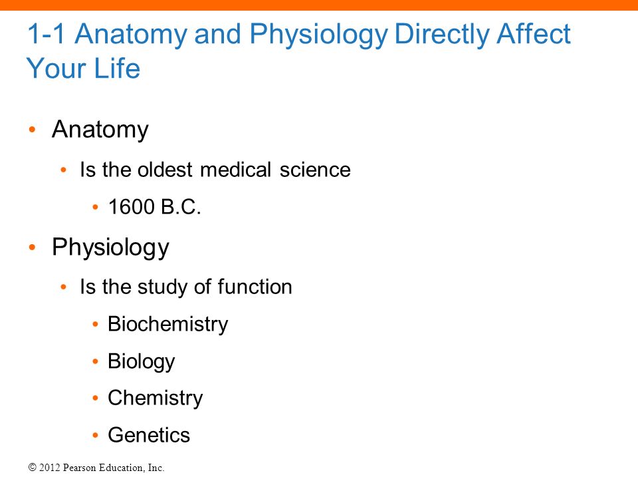Image resolution: width=638 pixels, height=479 pixels.
Task: Click the Pearson Education copyright notice
Action: coord(96,468)
